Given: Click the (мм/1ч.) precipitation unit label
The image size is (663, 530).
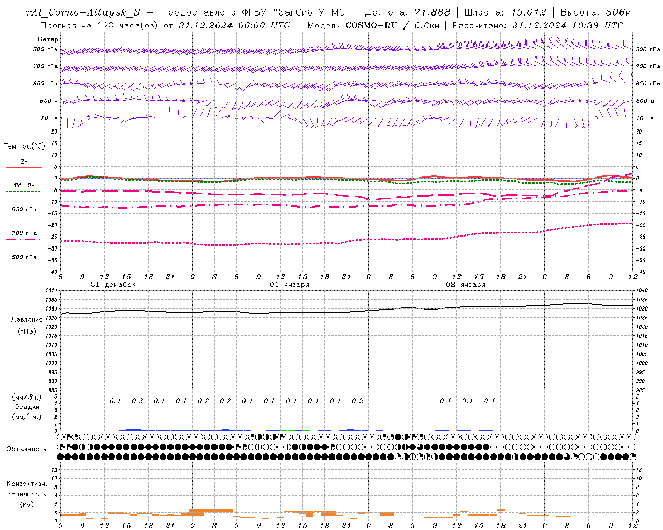Looking at the screenshot, I should point(26,417).
